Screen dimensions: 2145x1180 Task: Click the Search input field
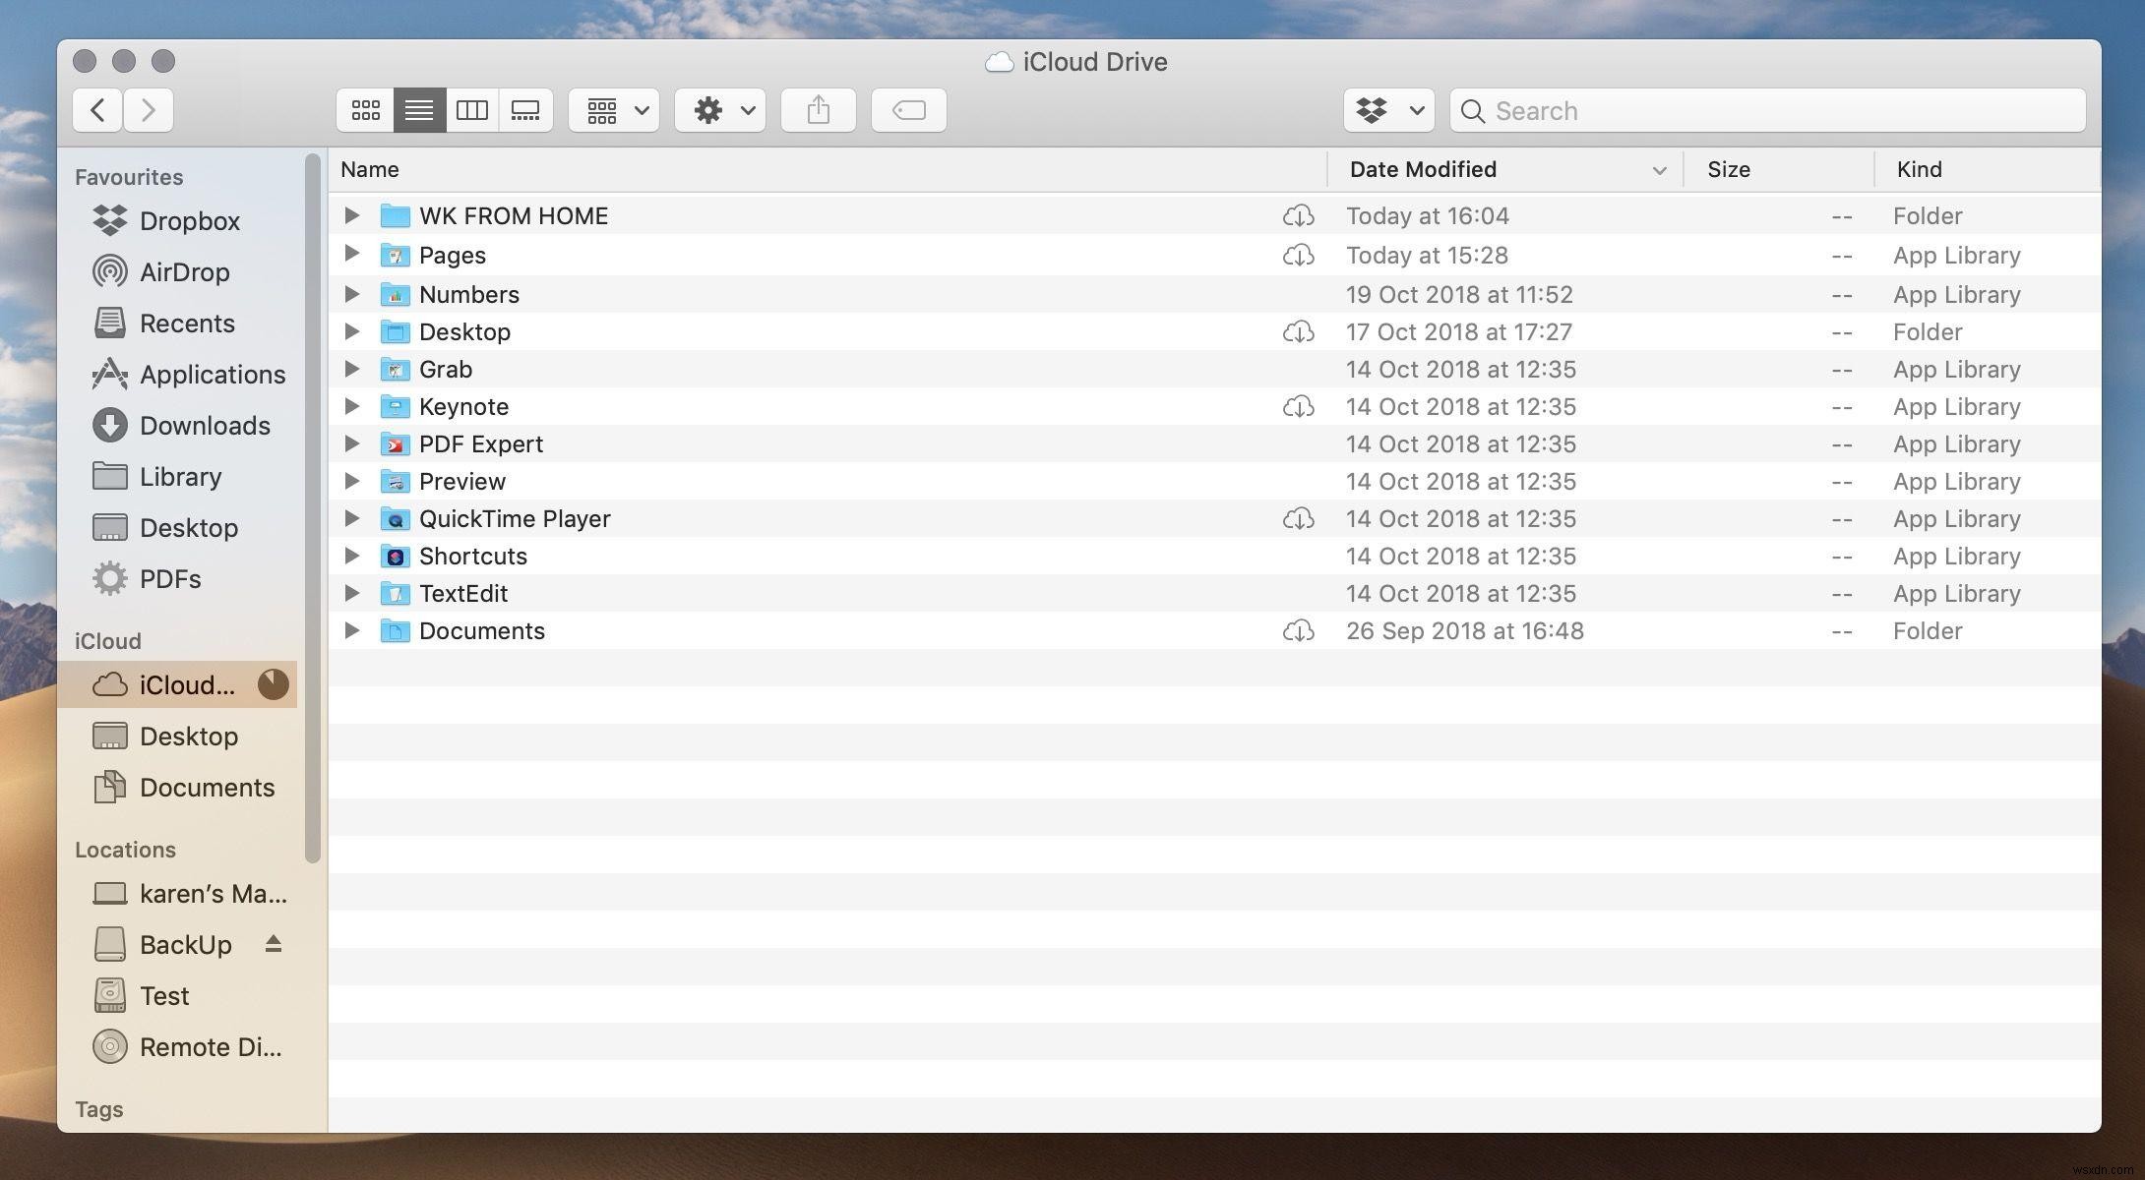1768,109
